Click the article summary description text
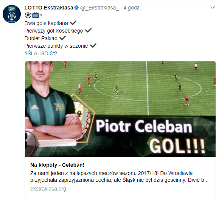This screenshot has width=219, height=200. (120, 177)
